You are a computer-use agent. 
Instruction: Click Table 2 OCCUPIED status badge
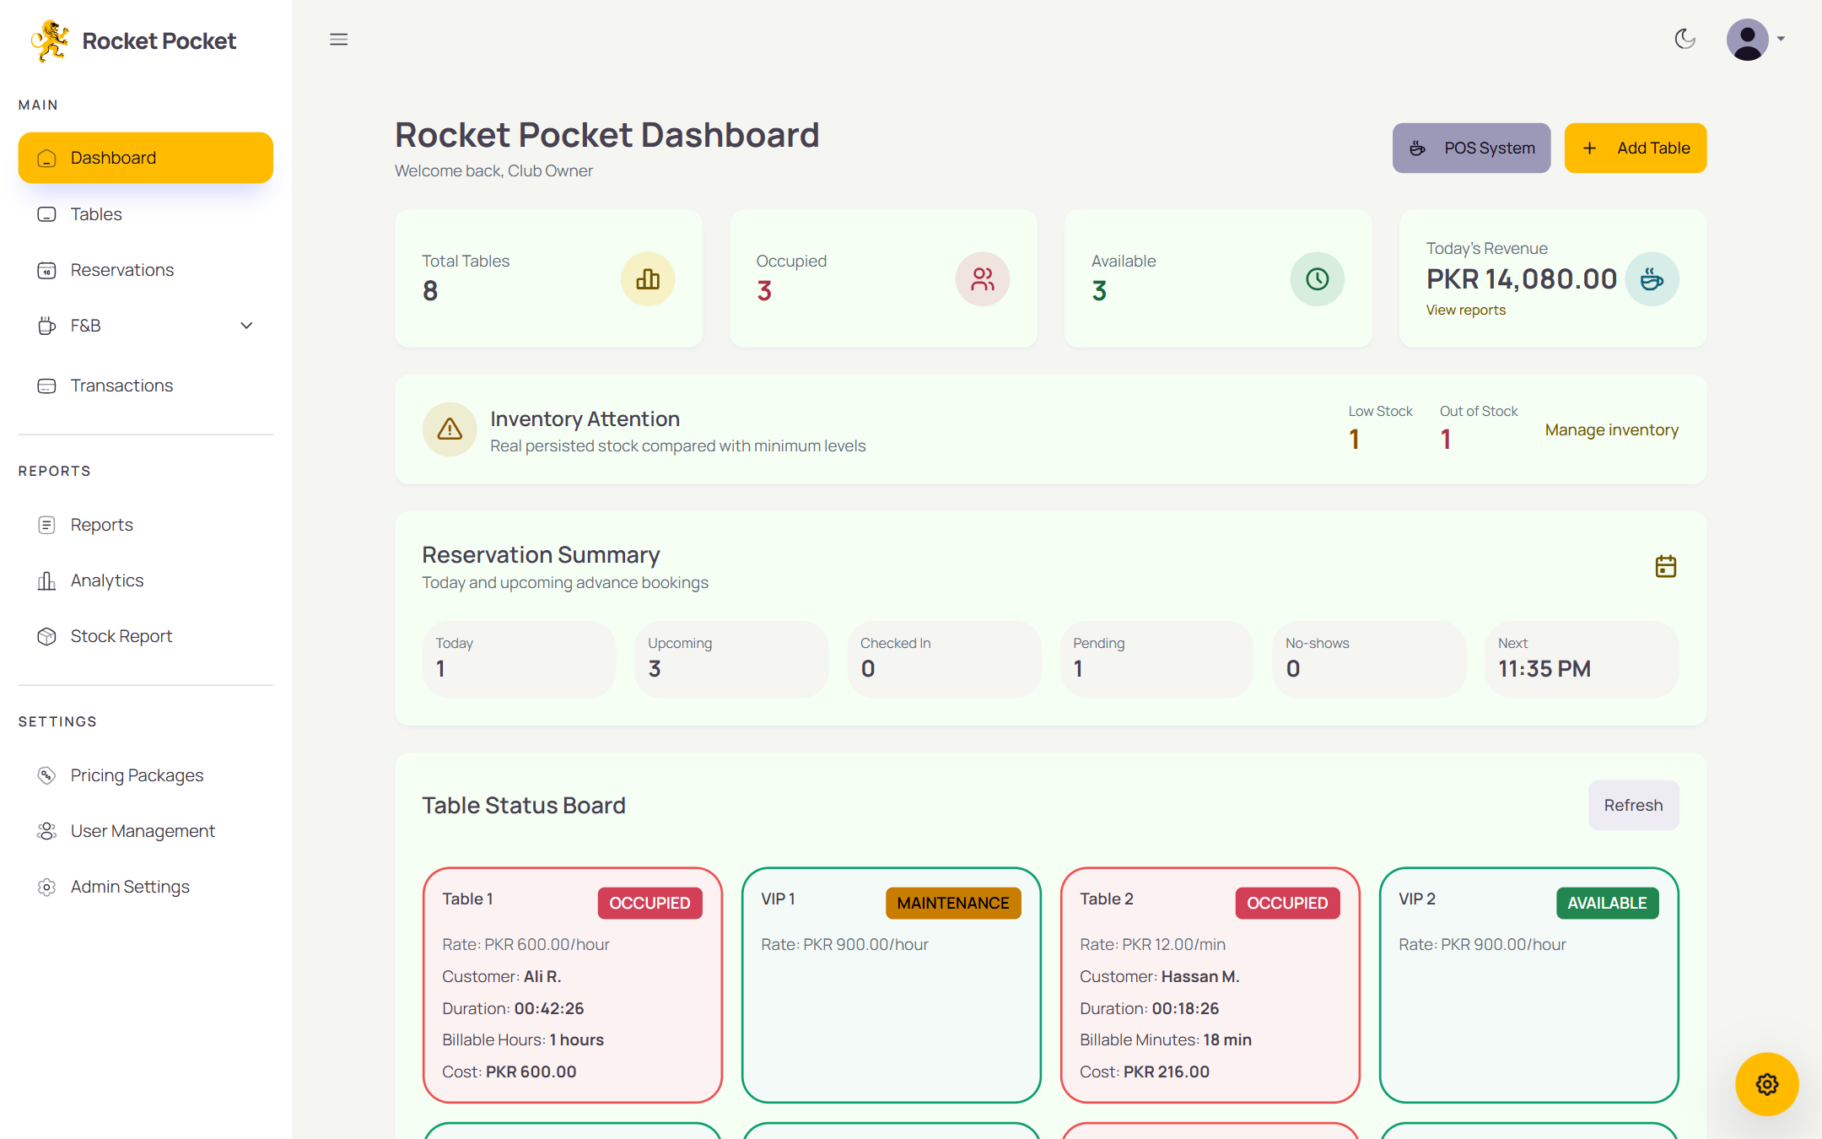(1287, 903)
